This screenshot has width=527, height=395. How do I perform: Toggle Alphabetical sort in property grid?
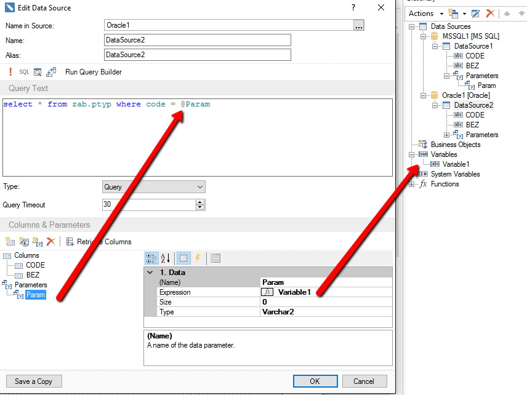(166, 258)
